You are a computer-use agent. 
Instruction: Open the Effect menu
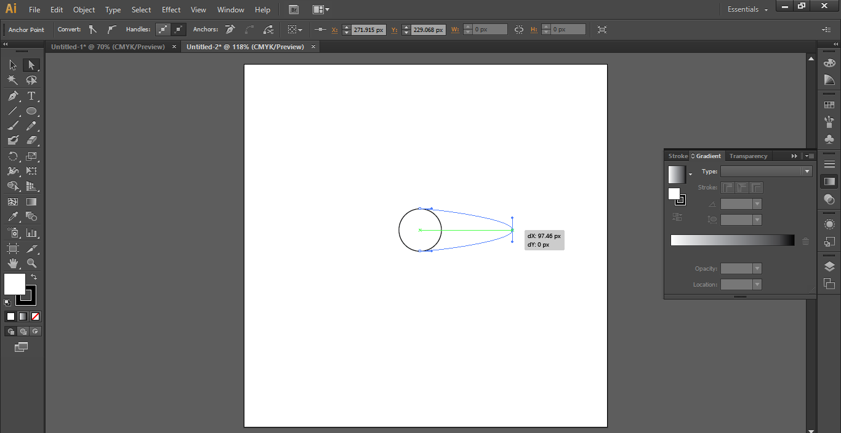point(171,9)
